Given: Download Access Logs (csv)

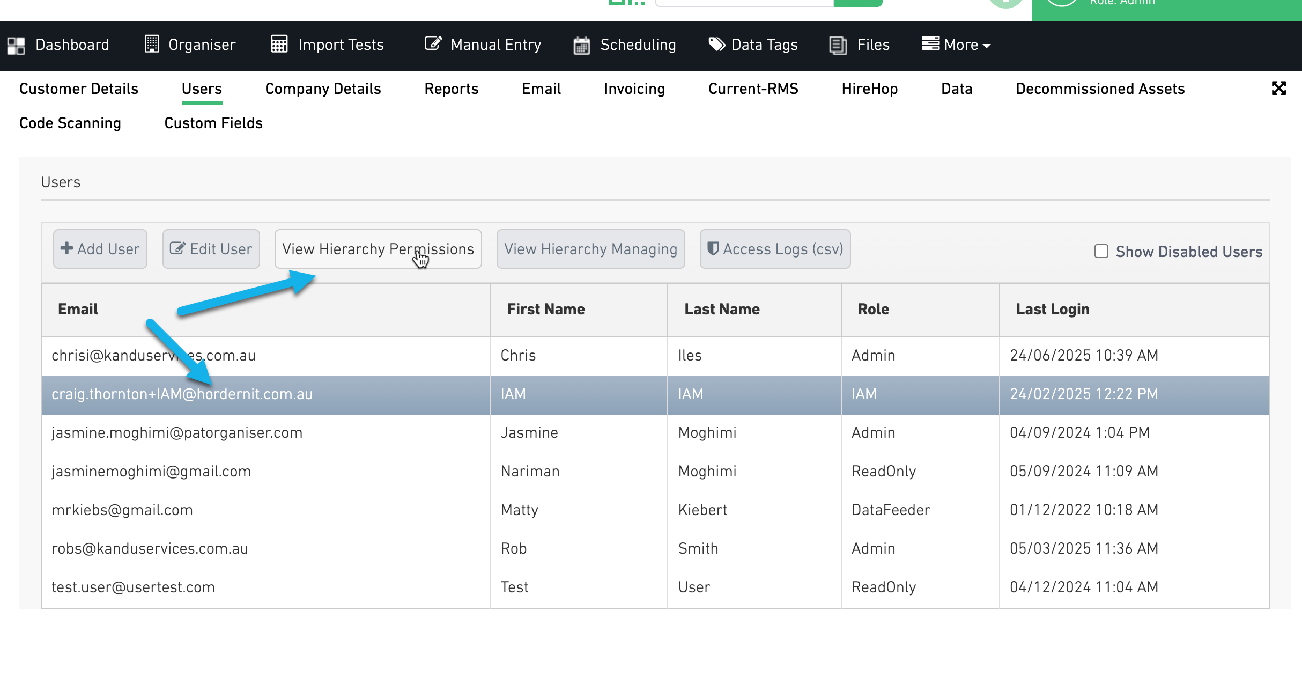Looking at the screenshot, I should 775,249.
